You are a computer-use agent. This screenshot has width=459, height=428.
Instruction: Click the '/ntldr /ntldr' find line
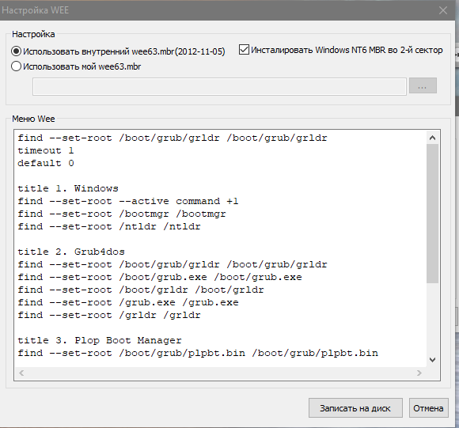coord(109,226)
